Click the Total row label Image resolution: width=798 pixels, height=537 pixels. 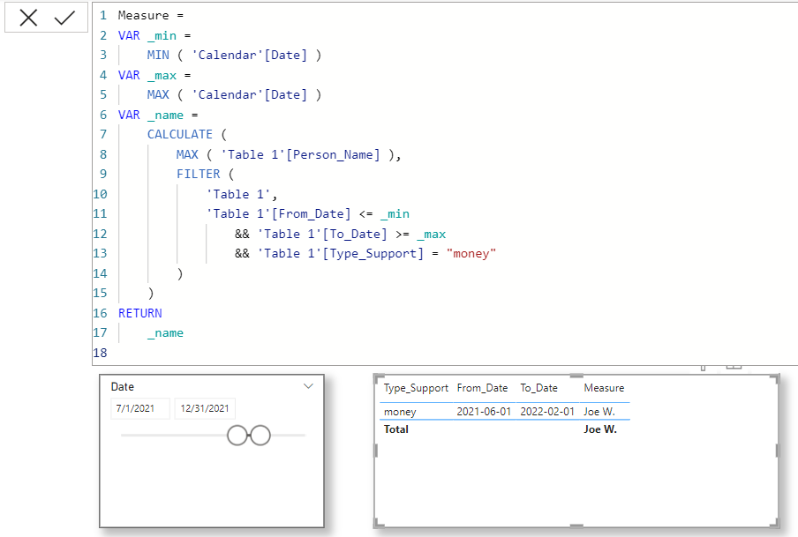[x=396, y=429]
